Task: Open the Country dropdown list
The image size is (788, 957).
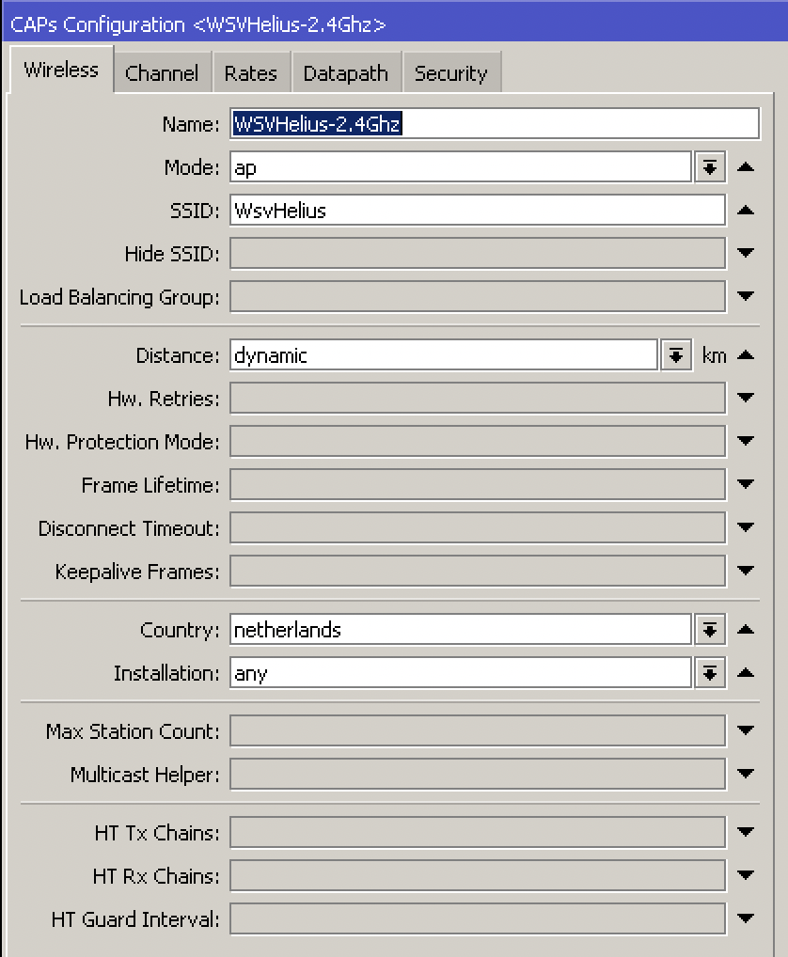Action: [x=709, y=629]
